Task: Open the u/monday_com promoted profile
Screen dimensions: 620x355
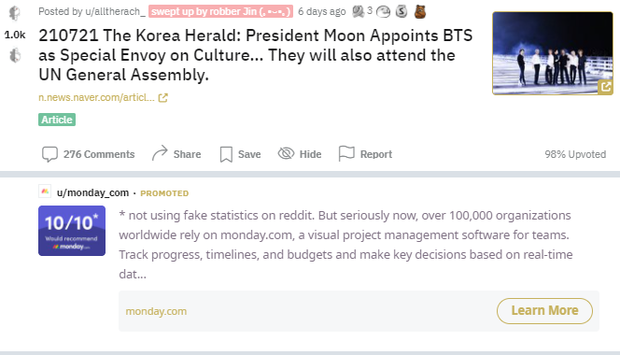Action: (93, 192)
